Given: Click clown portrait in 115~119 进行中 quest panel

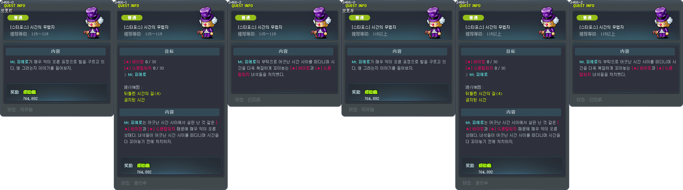Looking at the screenshot, I should pyautogui.click(x=208, y=23).
